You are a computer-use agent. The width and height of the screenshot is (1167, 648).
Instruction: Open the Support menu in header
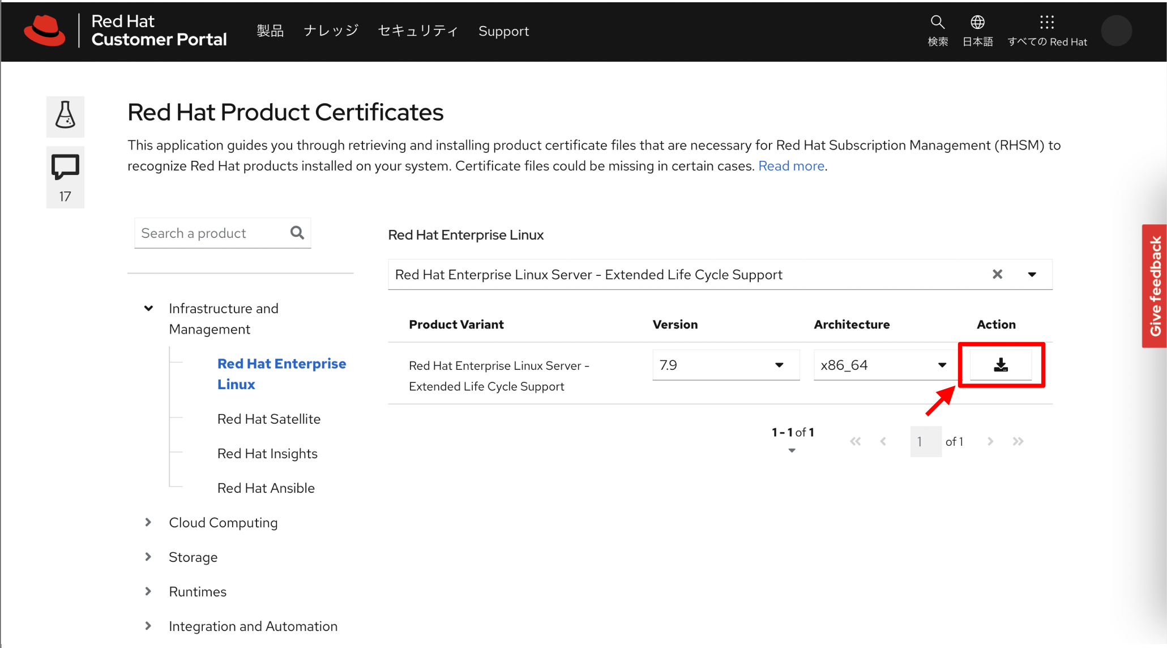(503, 31)
